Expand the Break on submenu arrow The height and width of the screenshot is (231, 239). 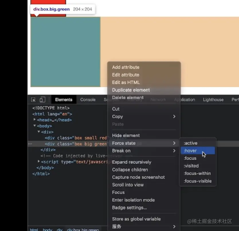pyautogui.click(x=174, y=151)
